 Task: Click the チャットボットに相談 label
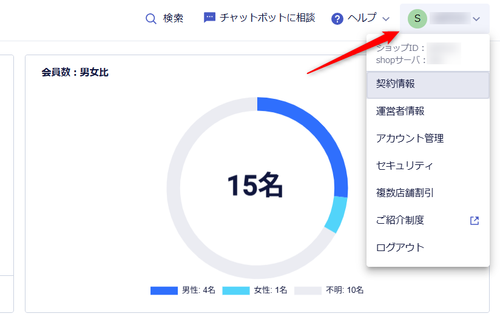267,18
